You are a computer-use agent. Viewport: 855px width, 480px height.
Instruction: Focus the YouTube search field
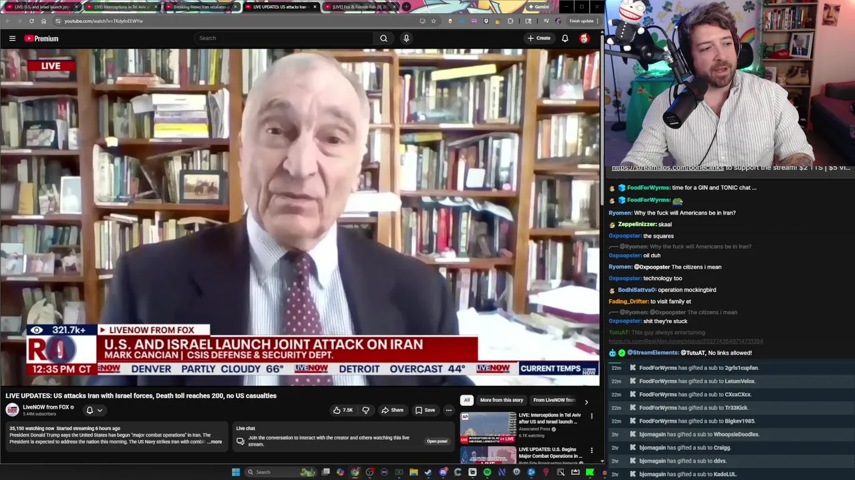tap(284, 38)
